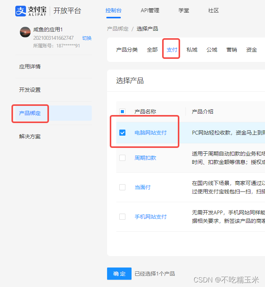
Task: Click the 所属账号 account text
Action: click(x=57, y=45)
